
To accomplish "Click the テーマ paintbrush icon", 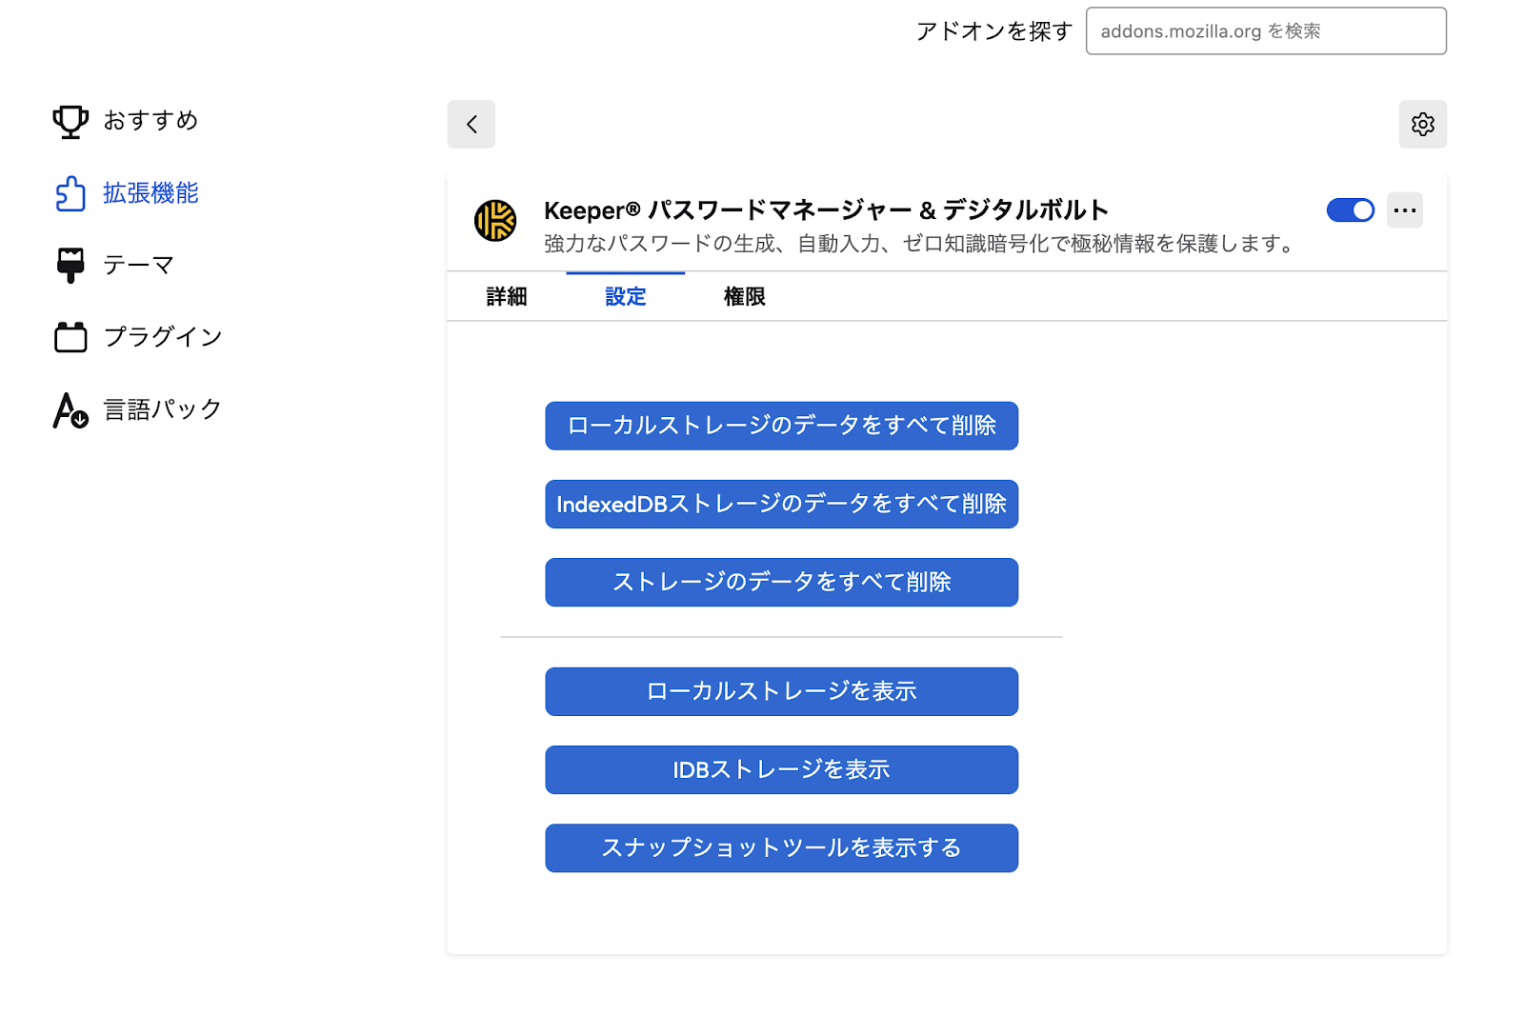I will click(70, 266).
